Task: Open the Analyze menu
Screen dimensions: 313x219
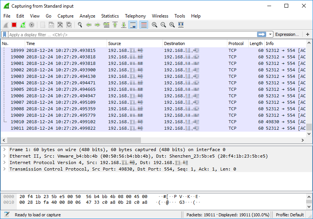Action: [x=88, y=16]
